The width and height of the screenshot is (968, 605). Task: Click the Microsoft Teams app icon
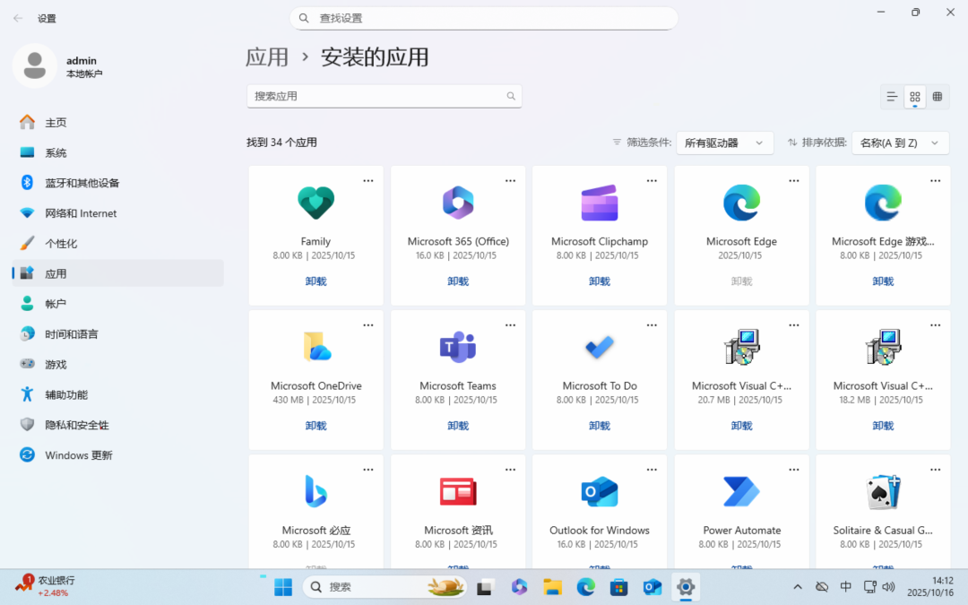[x=458, y=347]
